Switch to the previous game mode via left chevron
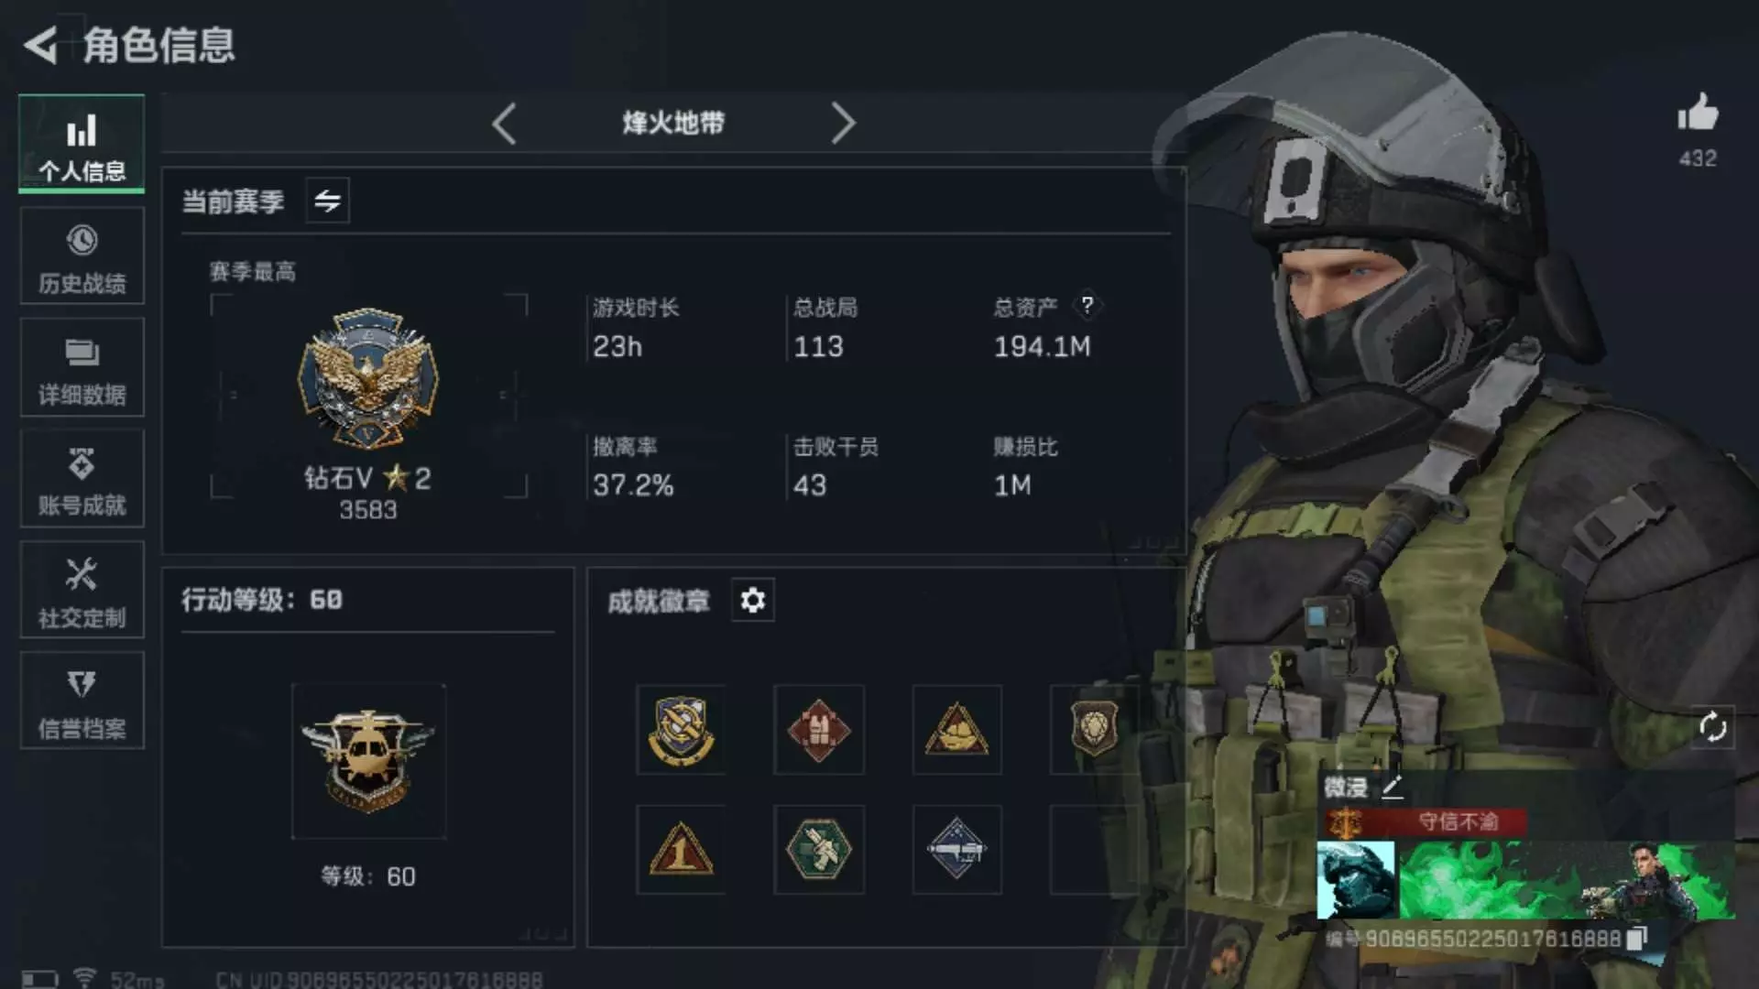This screenshot has width=1759, height=989. [x=504, y=123]
